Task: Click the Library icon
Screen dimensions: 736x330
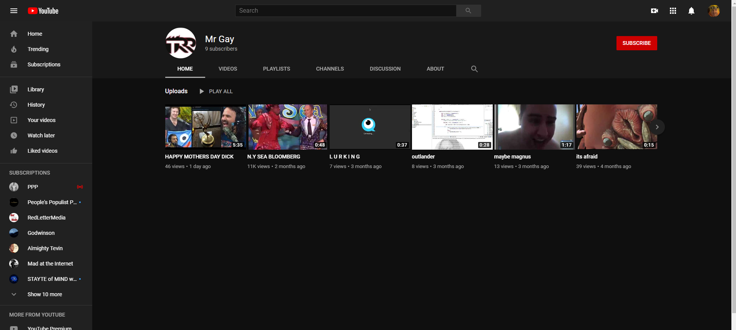Action: pyautogui.click(x=14, y=89)
